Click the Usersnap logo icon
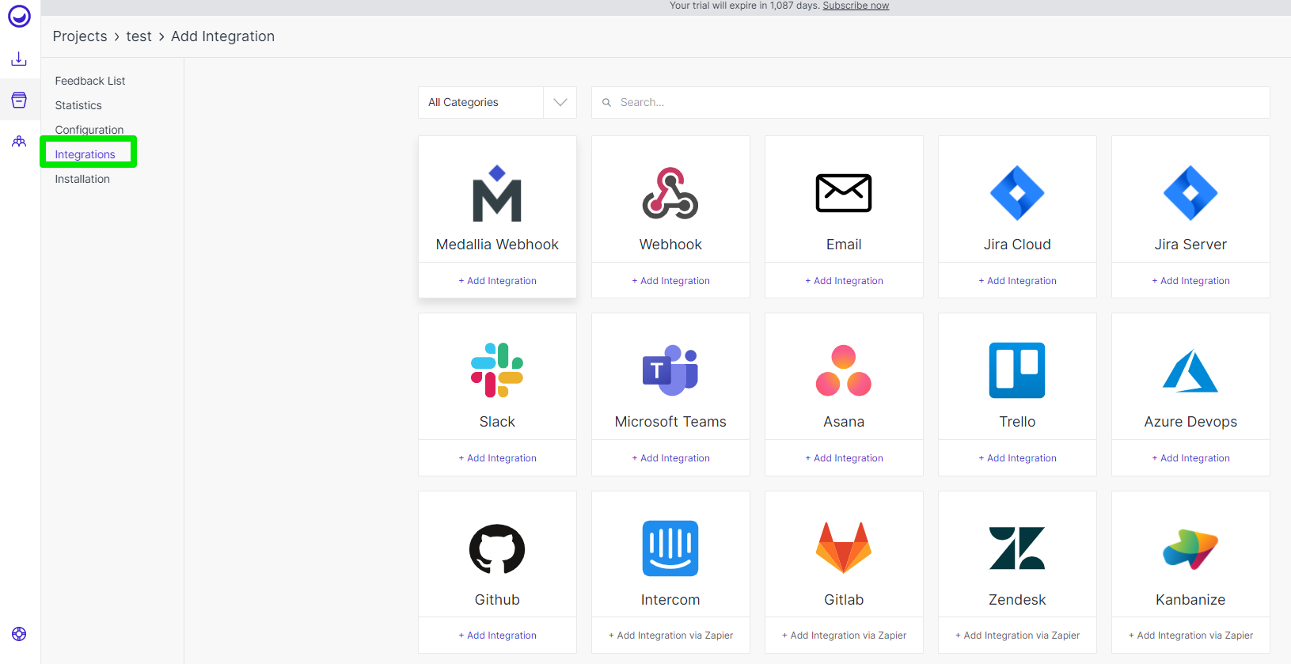The height and width of the screenshot is (664, 1291). point(19,16)
